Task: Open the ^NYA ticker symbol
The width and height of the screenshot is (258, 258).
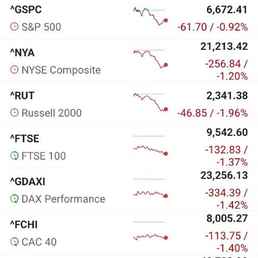Action: tap(22, 53)
